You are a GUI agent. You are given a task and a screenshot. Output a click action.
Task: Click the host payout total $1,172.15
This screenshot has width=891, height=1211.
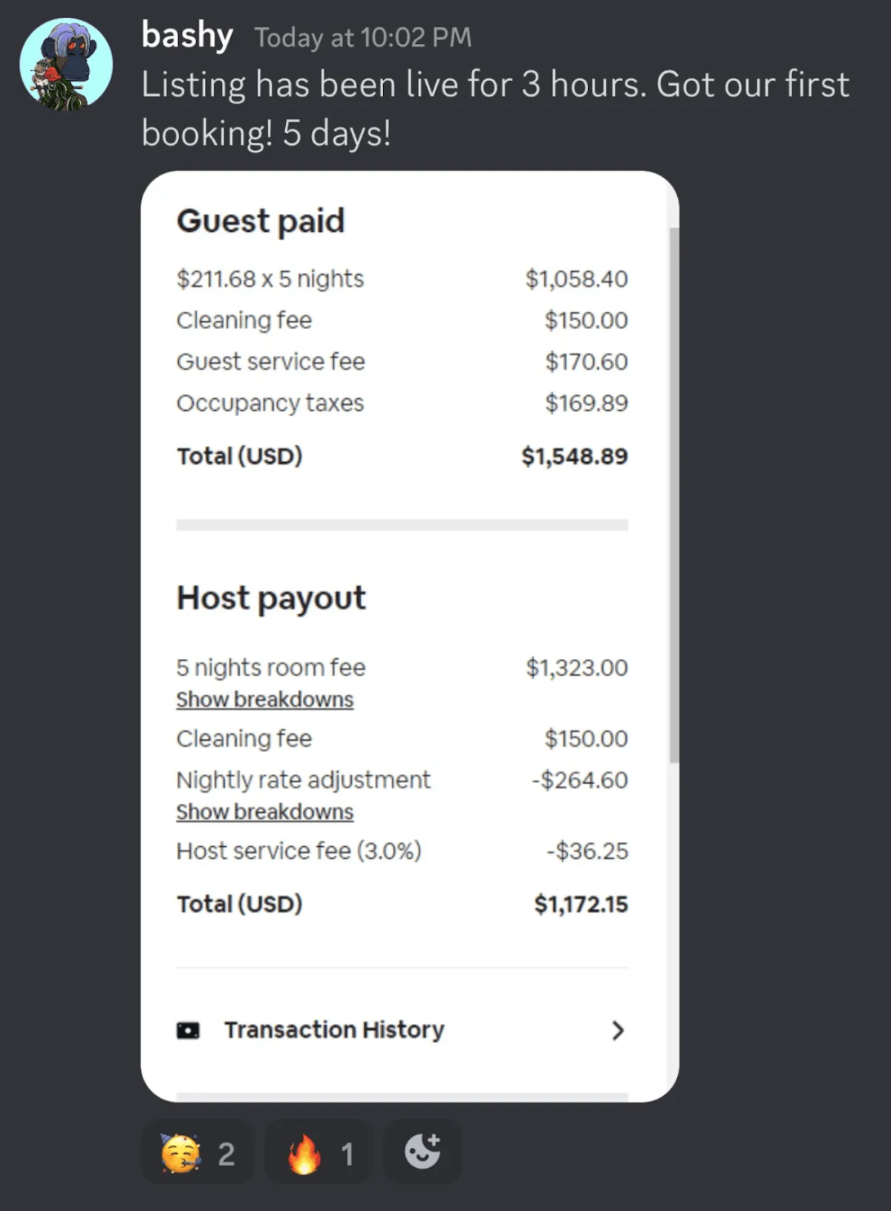581,904
